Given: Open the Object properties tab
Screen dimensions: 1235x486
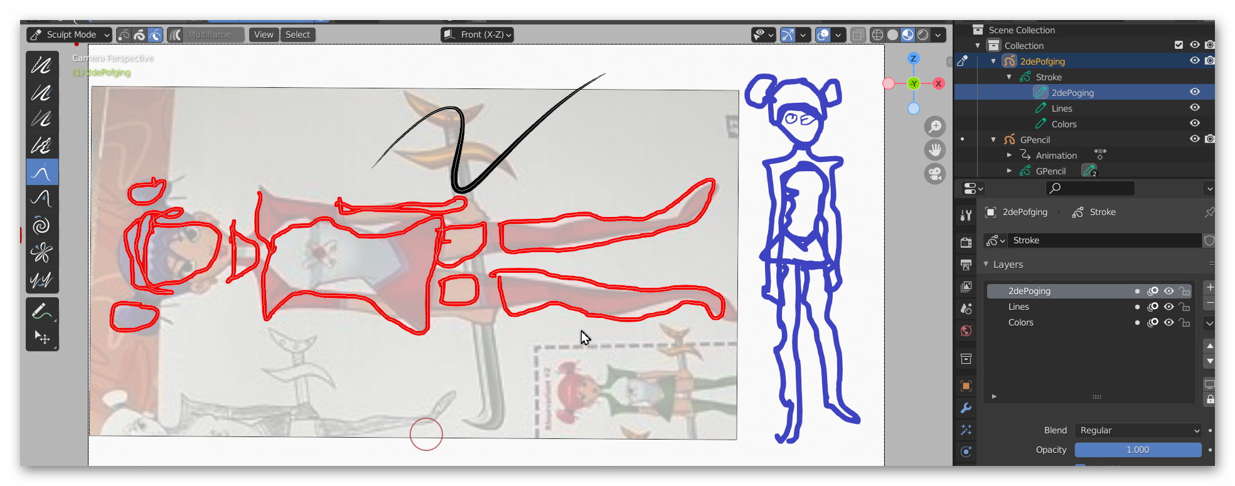Looking at the screenshot, I should tap(966, 386).
